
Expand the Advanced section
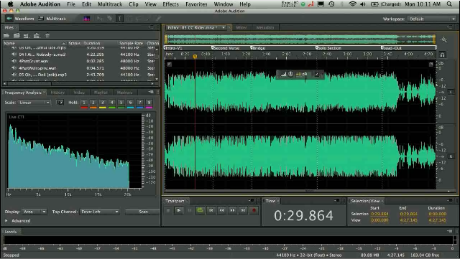(x=6, y=221)
